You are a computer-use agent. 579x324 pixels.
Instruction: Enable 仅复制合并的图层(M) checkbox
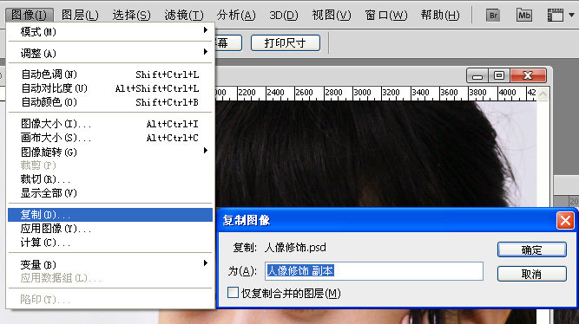[233, 293]
